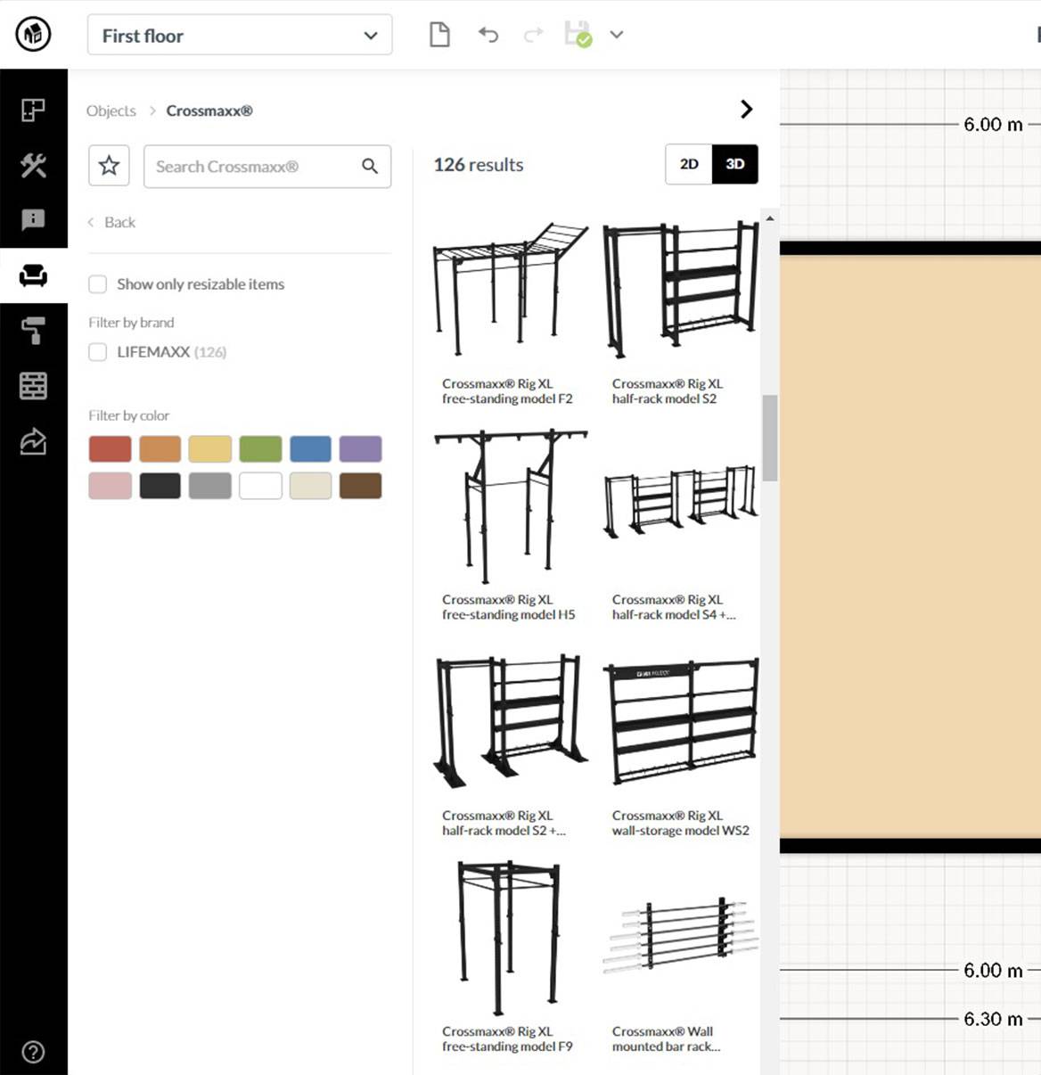Filter by black color swatch
Image resolution: width=1041 pixels, height=1075 pixels.
(x=160, y=486)
